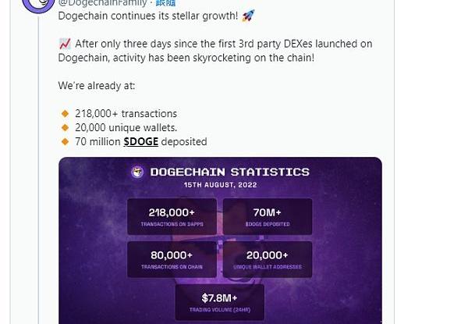Click the Dogechain profile avatar

(x=37, y=5)
